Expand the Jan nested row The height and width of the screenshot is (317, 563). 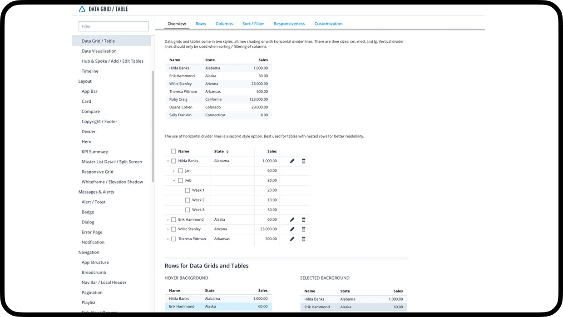tap(174, 171)
